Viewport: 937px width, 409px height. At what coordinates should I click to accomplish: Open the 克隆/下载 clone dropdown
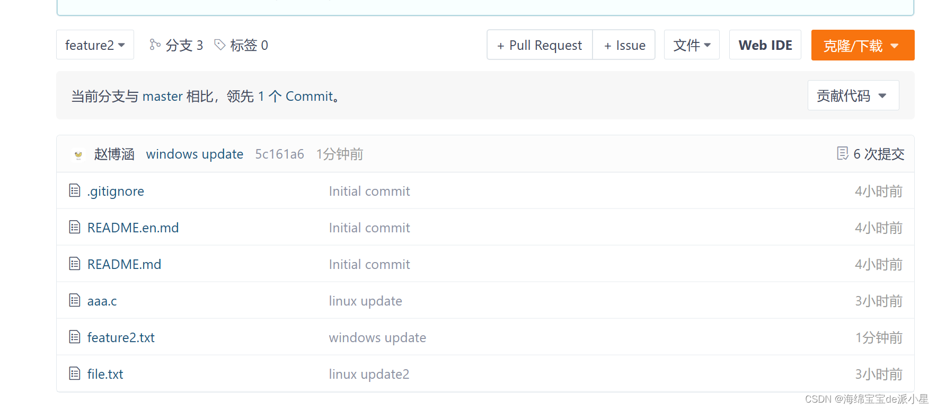point(863,45)
